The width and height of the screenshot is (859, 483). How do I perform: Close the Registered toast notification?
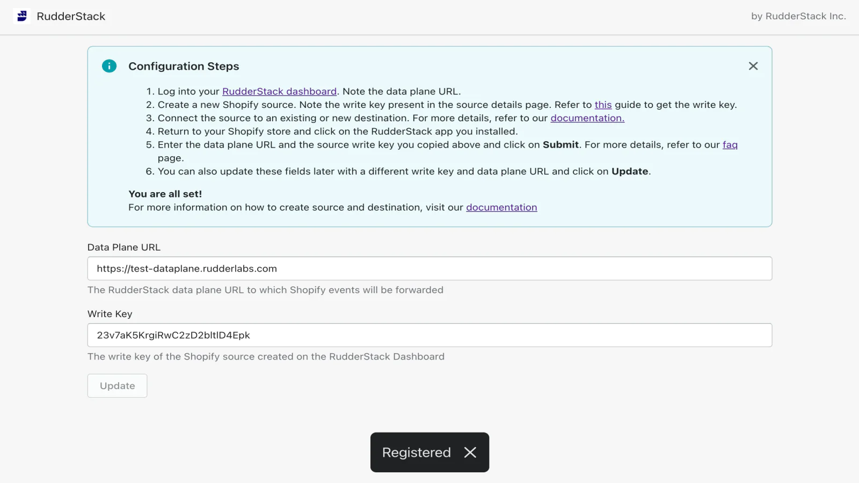tap(470, 452)
